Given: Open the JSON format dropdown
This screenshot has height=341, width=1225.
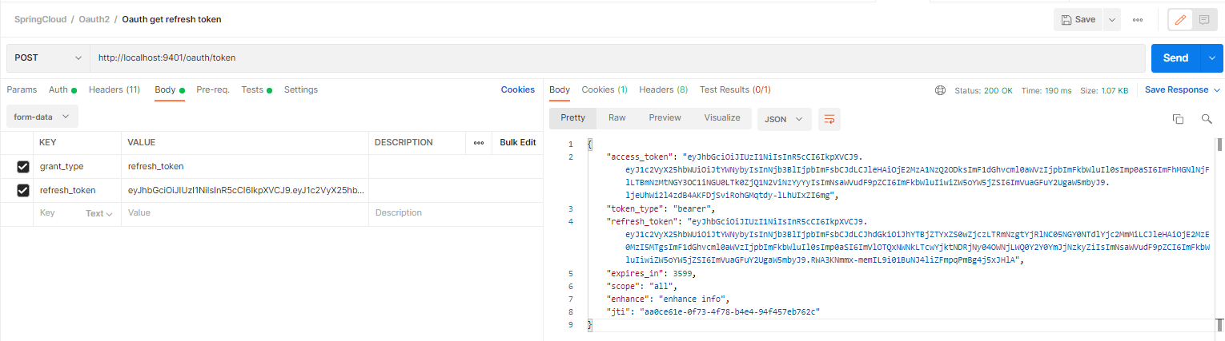Looking at the screenshot, I should [x=784, y=119].
